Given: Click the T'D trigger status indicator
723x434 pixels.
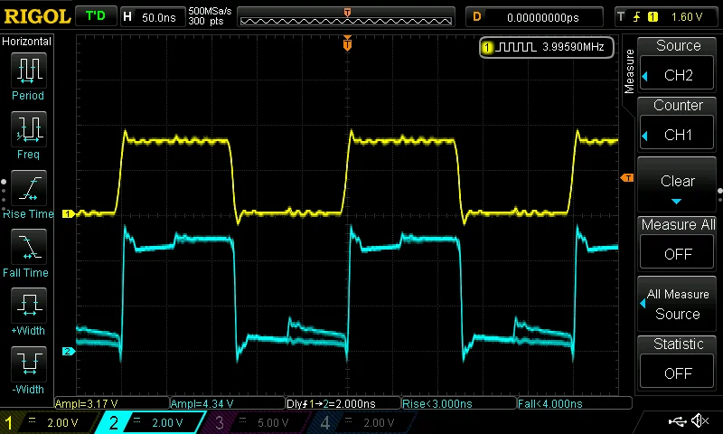Looking at the screenshot, I should pyautogui.click(x=96, y=16).
